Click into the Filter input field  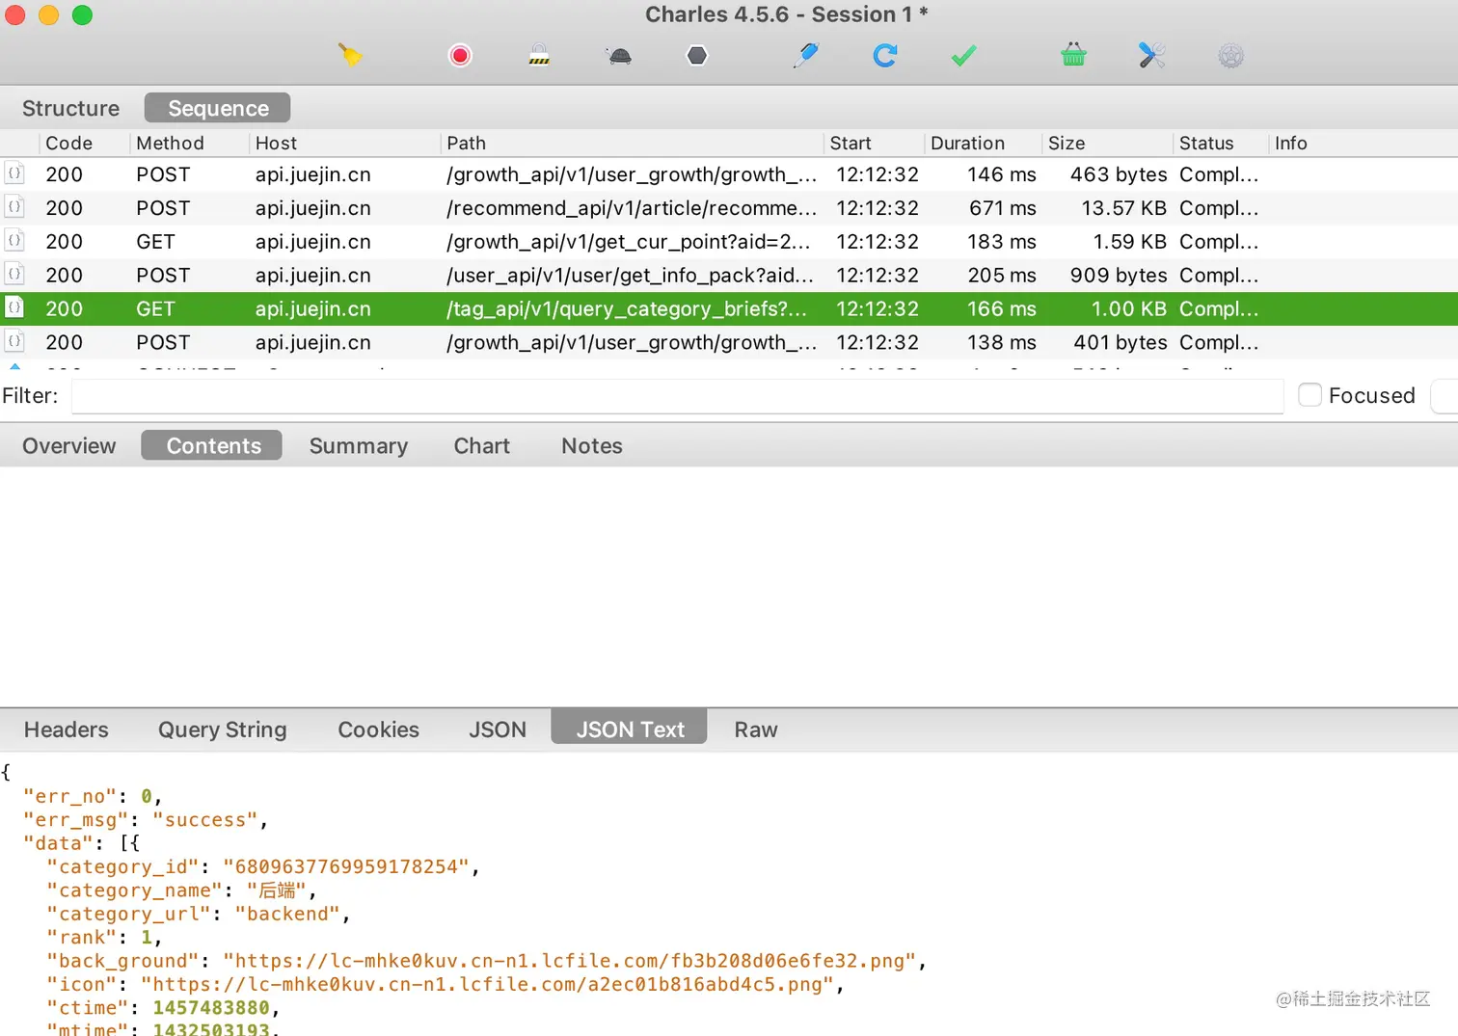[x=678, y=396]
